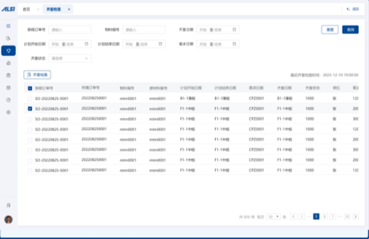369x239 pixels.
Task: Click the 排程订单号 input field
Action: [70, 30]
